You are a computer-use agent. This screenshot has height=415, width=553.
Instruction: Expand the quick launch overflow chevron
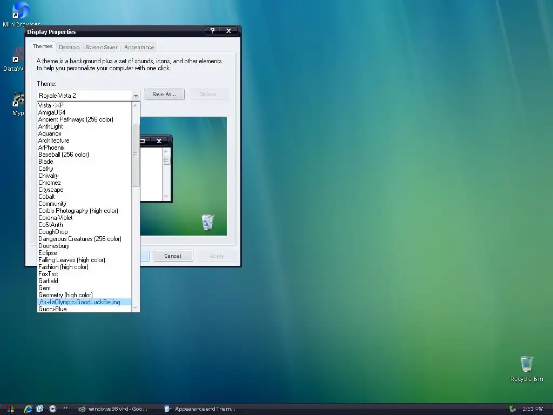tap(65, 408)
